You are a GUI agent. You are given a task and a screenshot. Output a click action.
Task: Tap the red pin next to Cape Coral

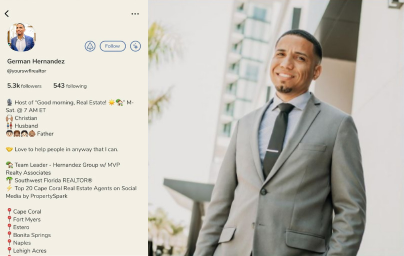pos(9,211)
